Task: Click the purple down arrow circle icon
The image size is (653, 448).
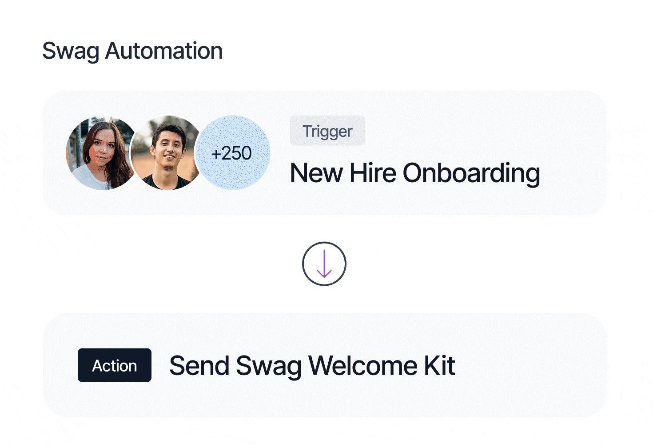Action: 324,264
